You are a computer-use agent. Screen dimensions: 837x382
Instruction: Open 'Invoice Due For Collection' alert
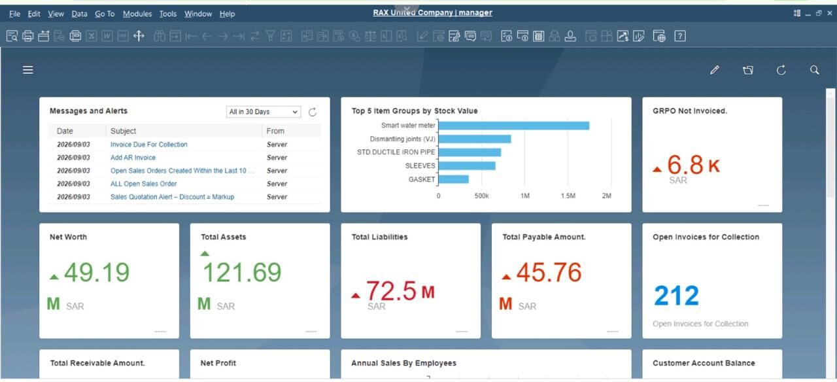pos(149,145)
